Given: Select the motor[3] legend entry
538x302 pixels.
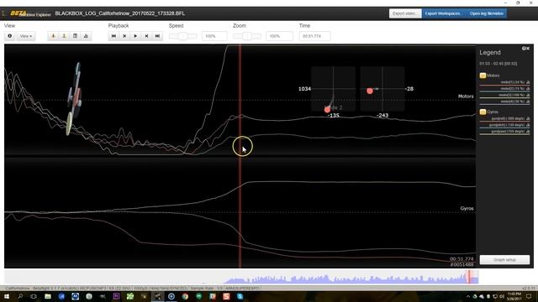Looking at the screenshot, I should pos(504,96).
